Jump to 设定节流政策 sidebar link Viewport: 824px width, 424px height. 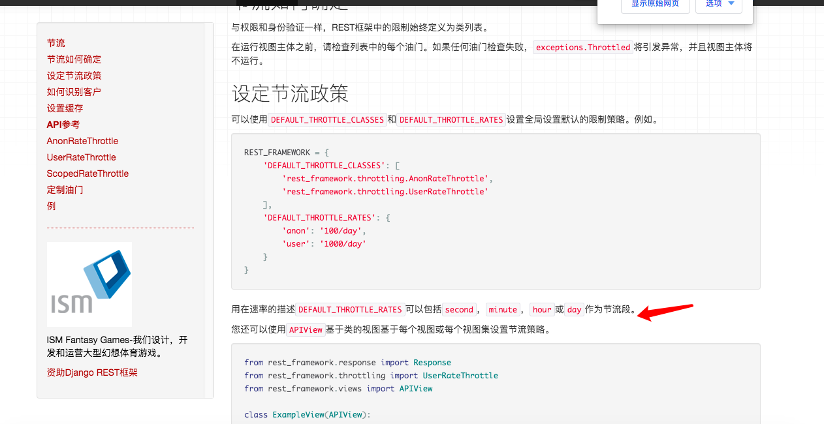point(74,76)
